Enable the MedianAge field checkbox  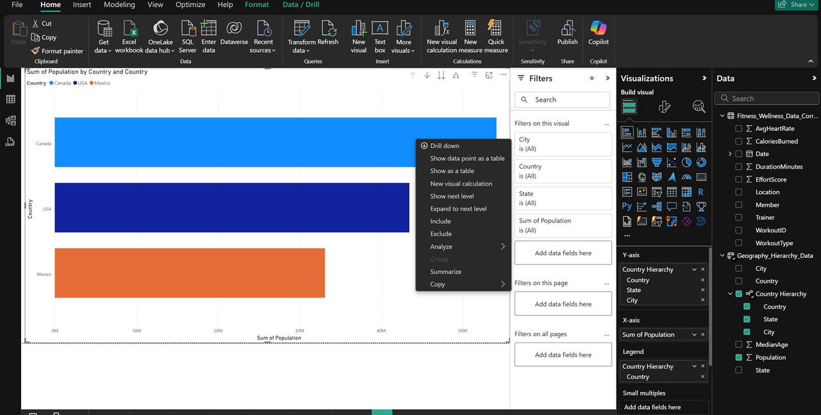pos(739,344)
